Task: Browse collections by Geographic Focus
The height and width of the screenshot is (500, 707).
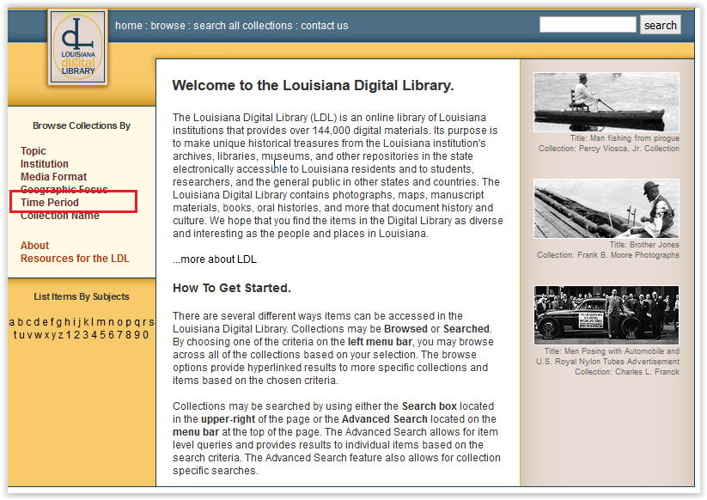Action: (x=64, y=189)
